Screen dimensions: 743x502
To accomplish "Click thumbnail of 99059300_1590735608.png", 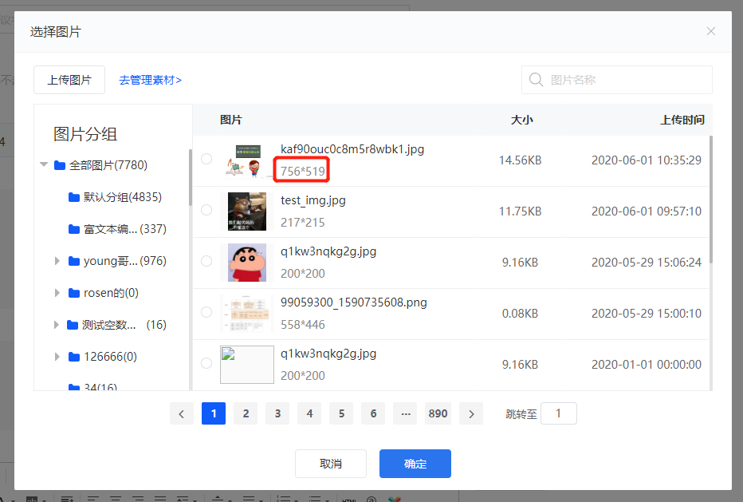I will click(x=247, y=313).
